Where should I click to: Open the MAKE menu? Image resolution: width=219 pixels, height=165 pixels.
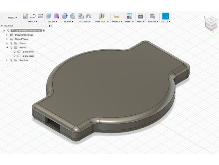141,22
